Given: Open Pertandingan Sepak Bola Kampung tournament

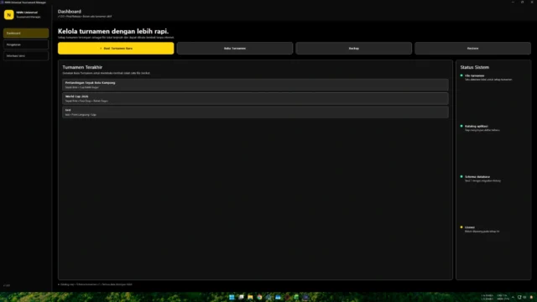Looking at the screenshot, I should point(255,85).
